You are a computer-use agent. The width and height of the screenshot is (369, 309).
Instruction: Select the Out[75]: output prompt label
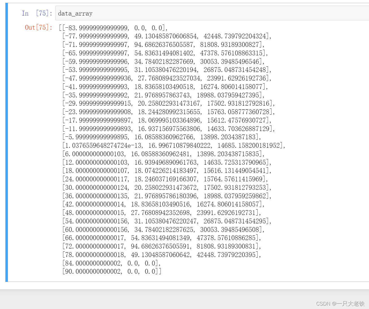38,27
